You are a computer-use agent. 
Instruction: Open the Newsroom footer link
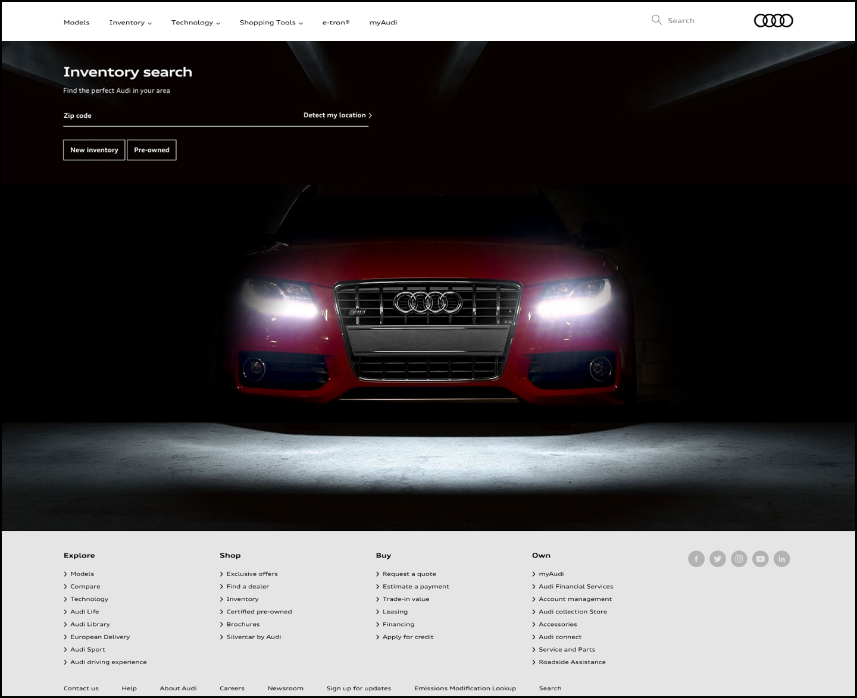pyautogui.click(x=286, y=688)
